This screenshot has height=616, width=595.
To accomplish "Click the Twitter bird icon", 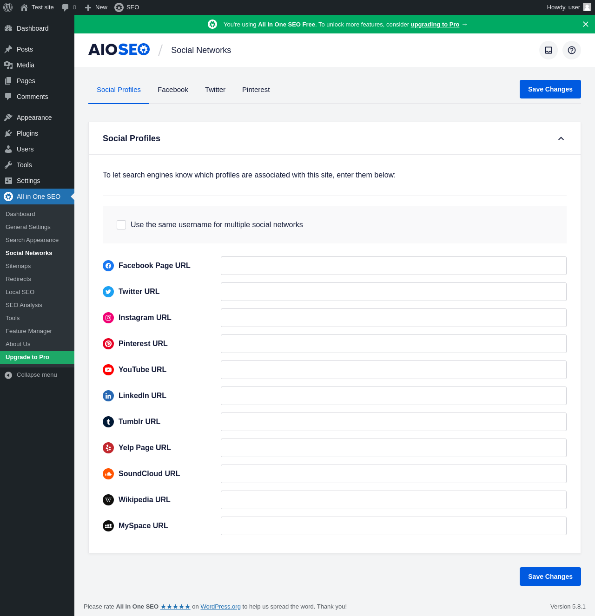I will click(108, 292).
